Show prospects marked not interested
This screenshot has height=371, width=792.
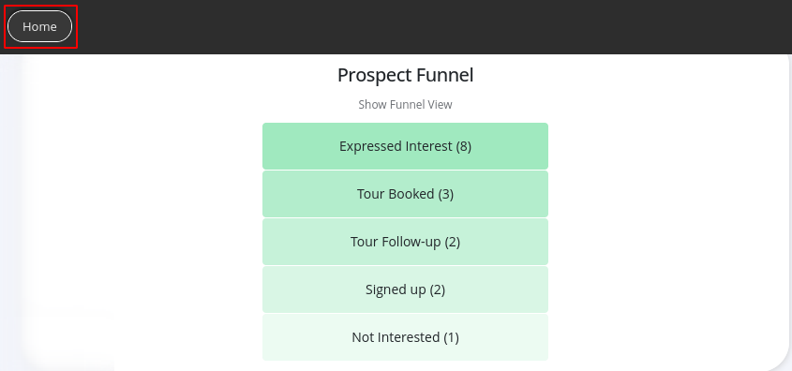[405, 337]
